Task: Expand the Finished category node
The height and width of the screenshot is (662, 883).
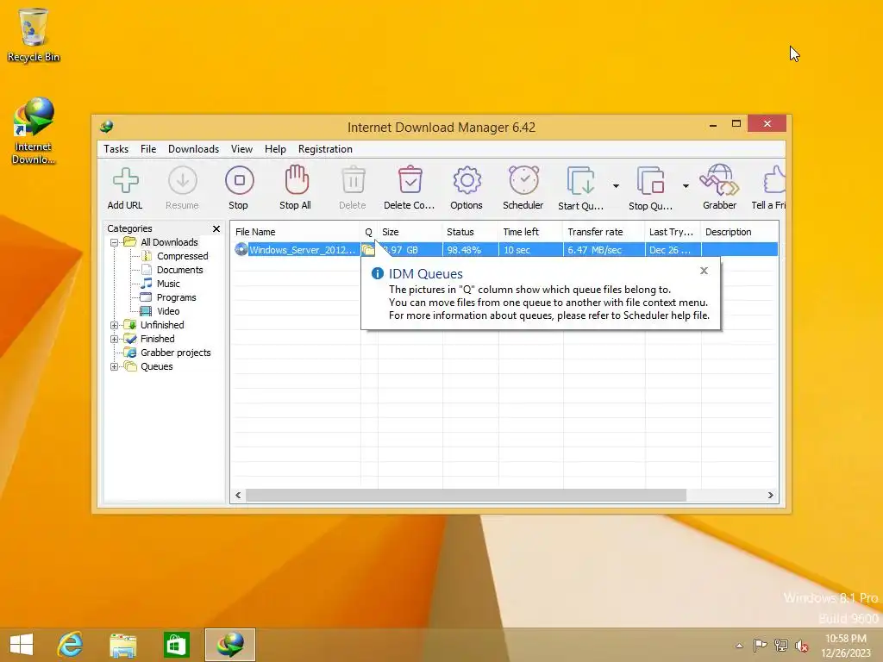Action: 115,339
